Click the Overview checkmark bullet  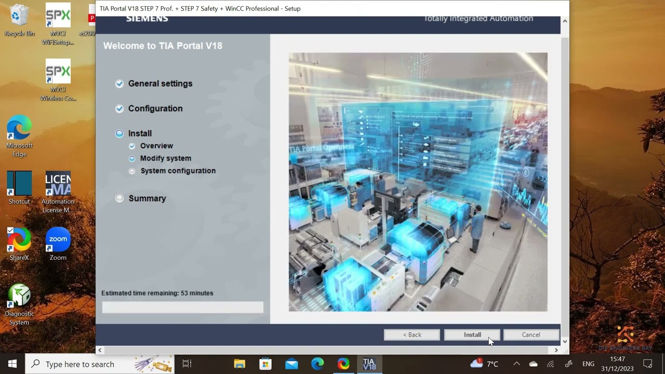pyautogui.click(x=132, y=146)
